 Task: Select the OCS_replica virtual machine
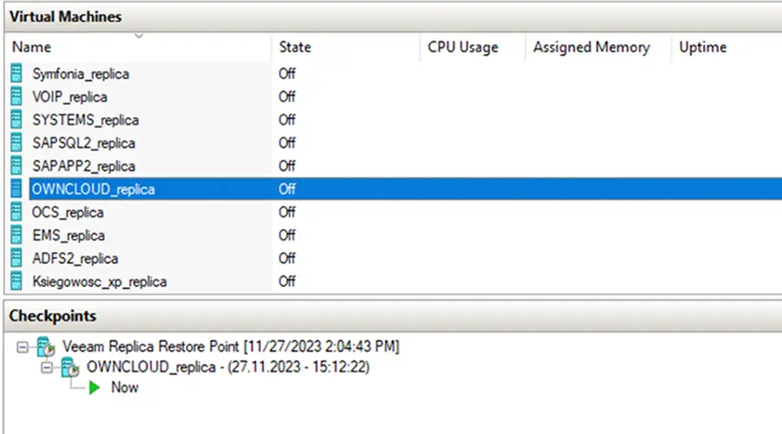tap(68, 212)
